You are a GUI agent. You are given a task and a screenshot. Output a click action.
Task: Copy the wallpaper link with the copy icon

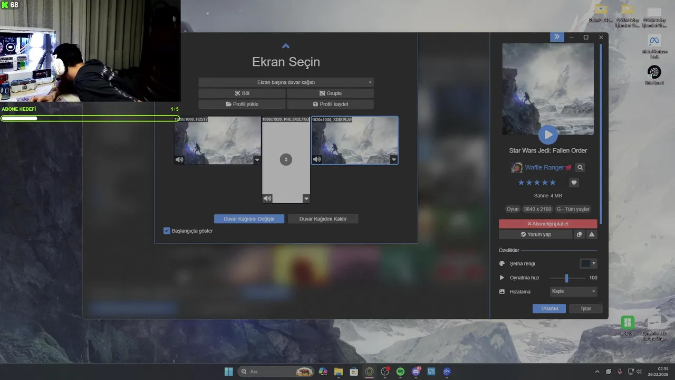579,234
